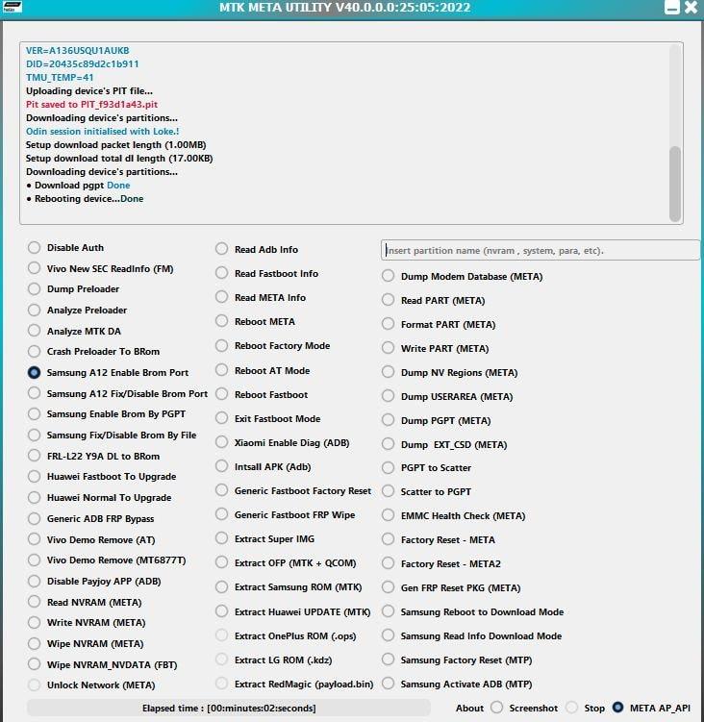Image resolution: width=704 pixels, height=722 pixels.
Task: Select Intsall APK (Adb) option
Action: (x=221, y=466)
